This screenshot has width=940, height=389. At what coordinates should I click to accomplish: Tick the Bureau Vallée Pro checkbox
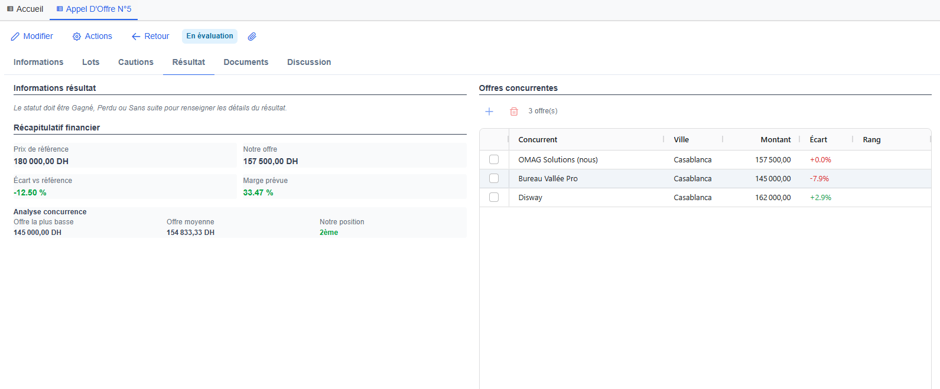494,179
